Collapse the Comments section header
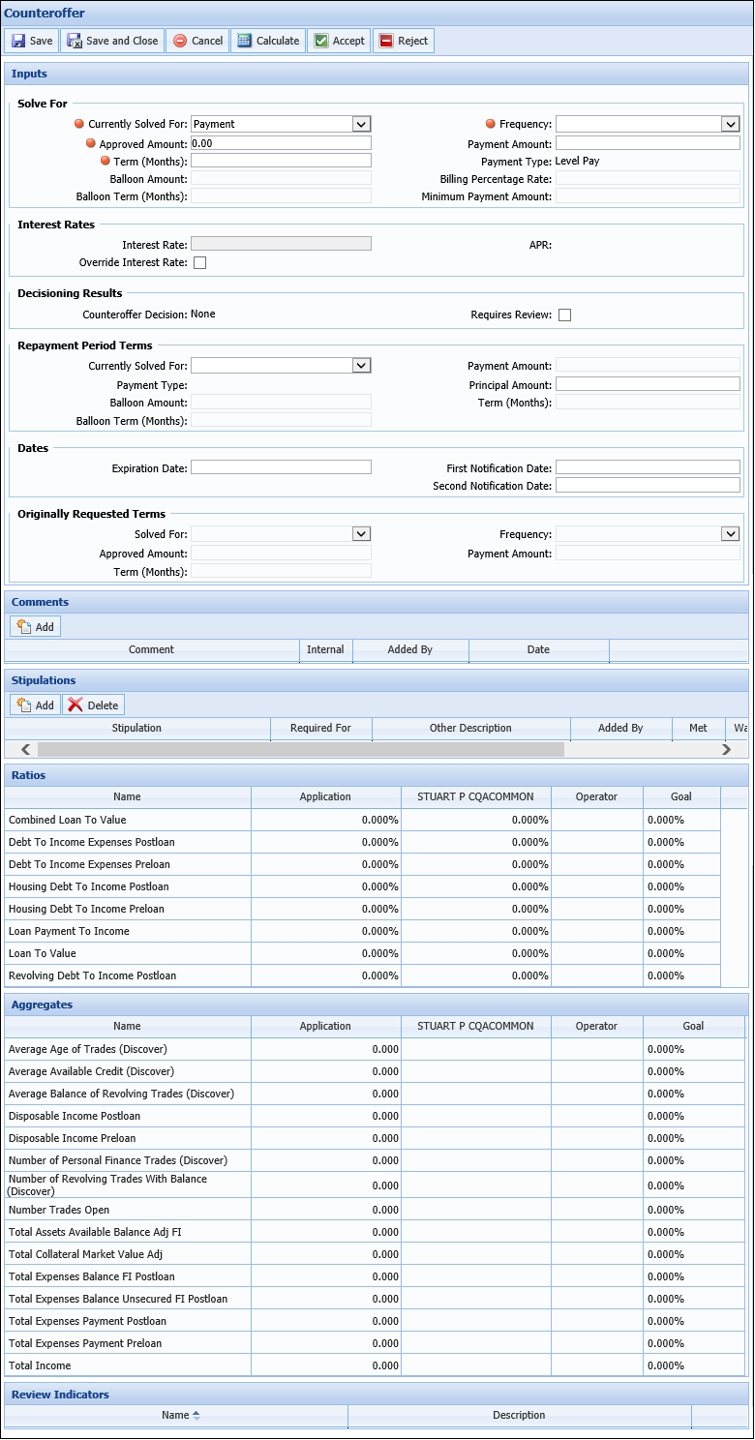Image resolution: width=755 pixels, height=1440 pixels. point(377,602)
